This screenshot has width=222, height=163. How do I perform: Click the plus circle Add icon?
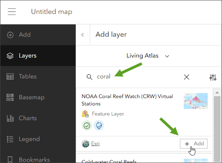[10, 35]
